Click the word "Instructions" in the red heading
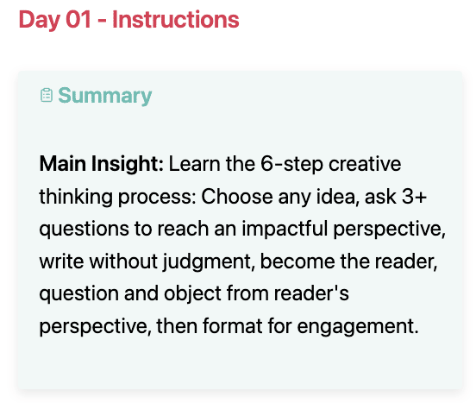 [176, 20]
